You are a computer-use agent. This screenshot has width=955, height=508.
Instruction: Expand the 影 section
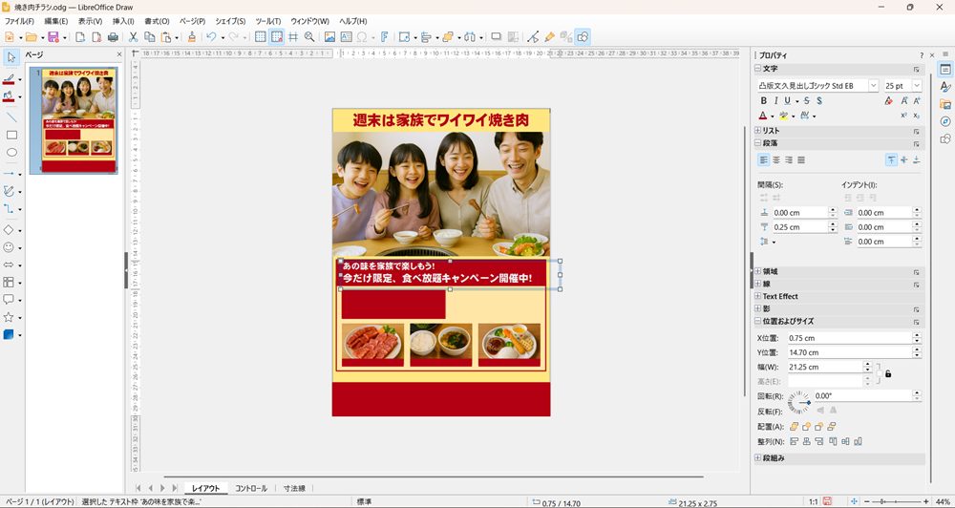[x=757, y=308]
